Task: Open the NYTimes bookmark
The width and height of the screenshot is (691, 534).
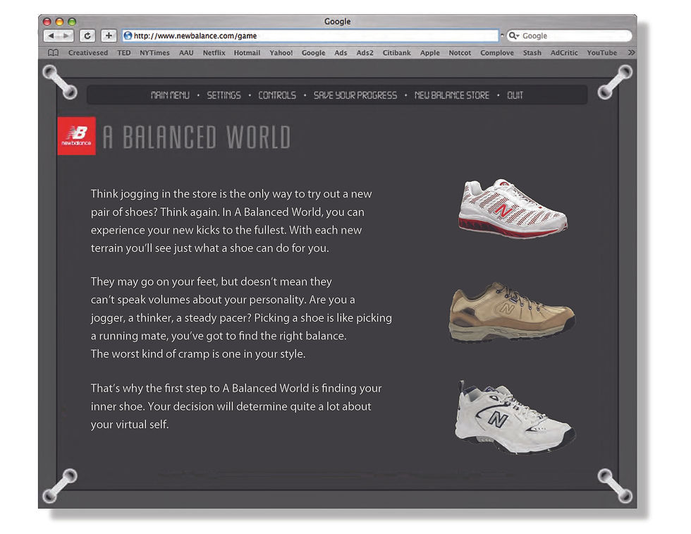Action: pos(154,53)
